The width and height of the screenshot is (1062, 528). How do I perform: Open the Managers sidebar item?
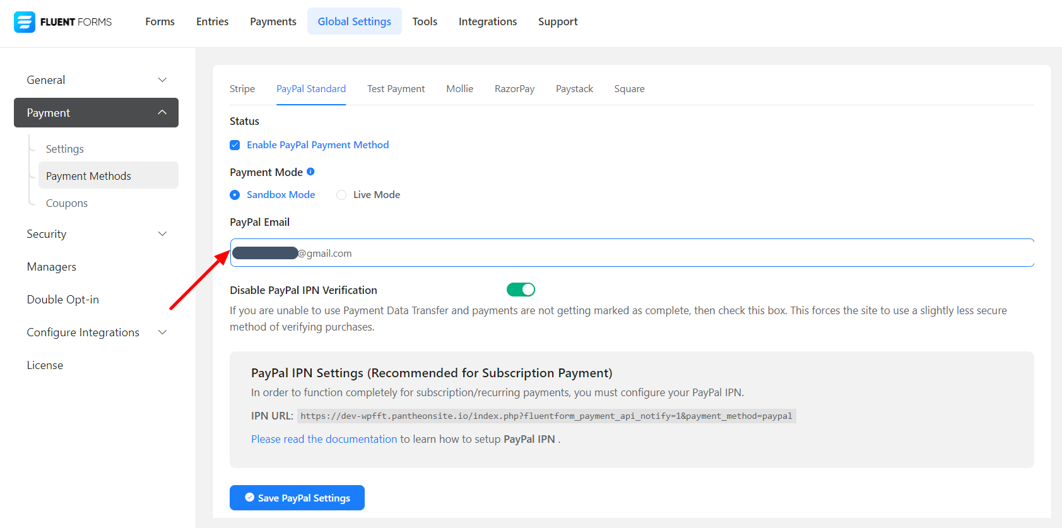pos(52,267)
